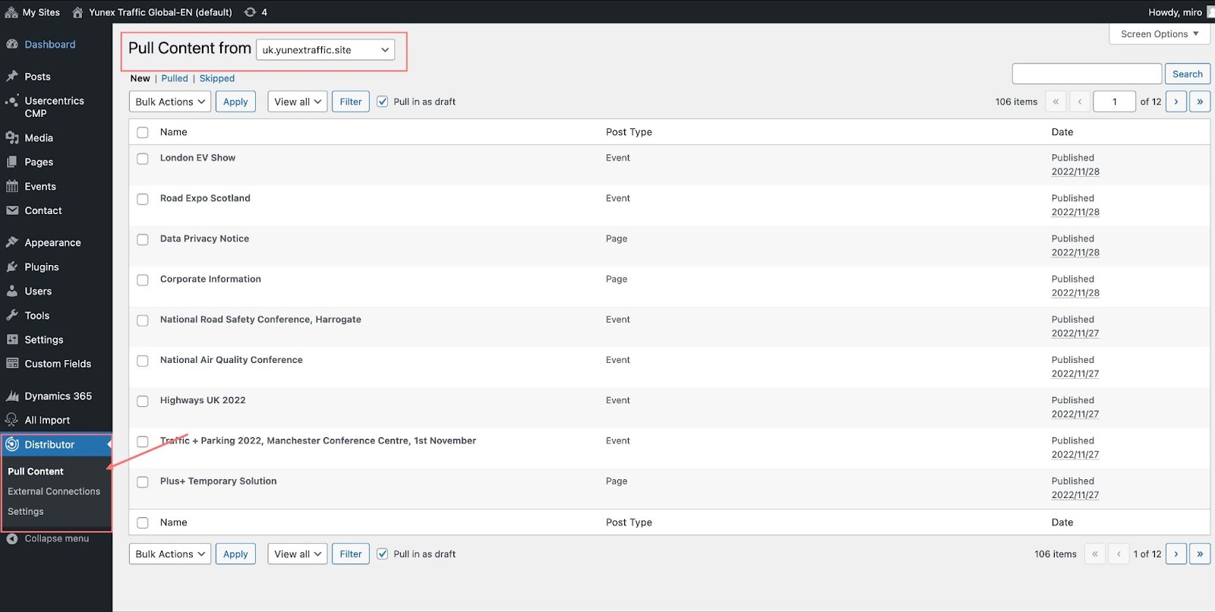This screenshot has height=612, width=1215.
Task: Click the Events calendar icon
Action: point(12,187)
